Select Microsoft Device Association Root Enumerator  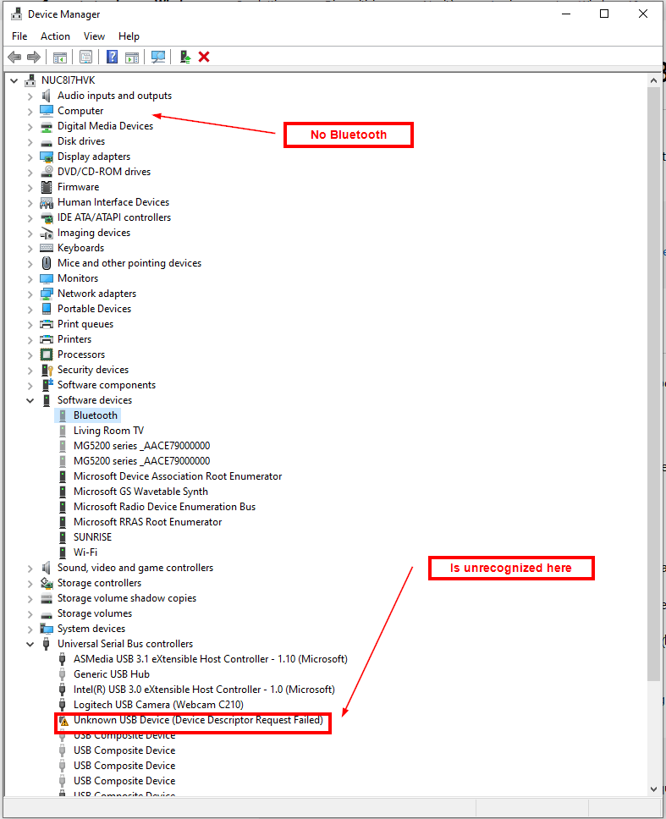point(178,476)
